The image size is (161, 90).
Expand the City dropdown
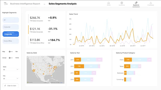[11, 78]
